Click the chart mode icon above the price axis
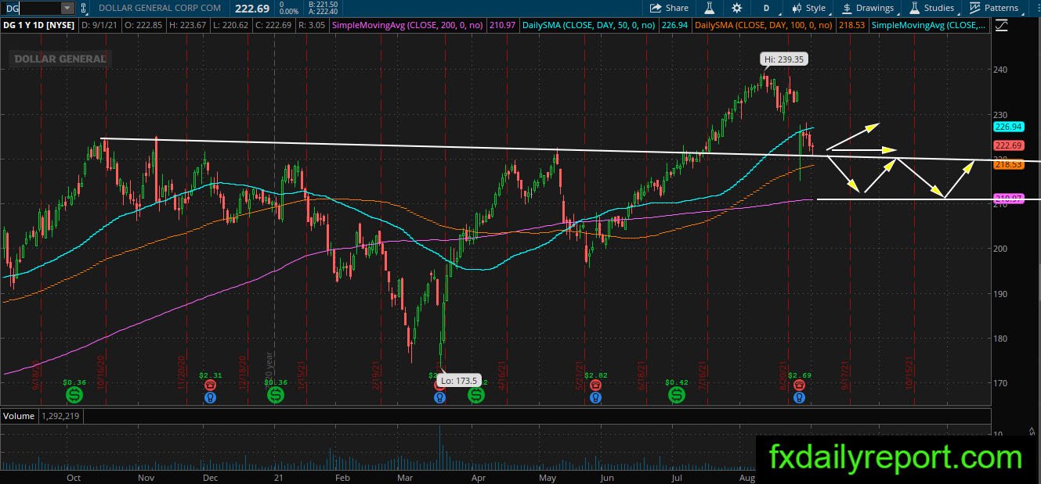This screenshot has height=484, width=1041. click(1001, 25)
